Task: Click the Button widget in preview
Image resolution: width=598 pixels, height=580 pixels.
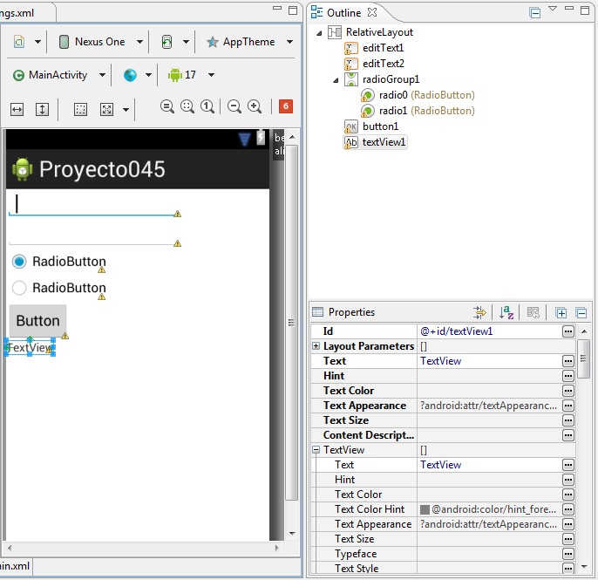Action: tap(37, 321)
